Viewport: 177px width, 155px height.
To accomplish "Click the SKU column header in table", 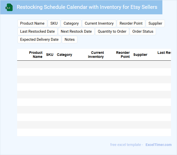I will (50, 55).
